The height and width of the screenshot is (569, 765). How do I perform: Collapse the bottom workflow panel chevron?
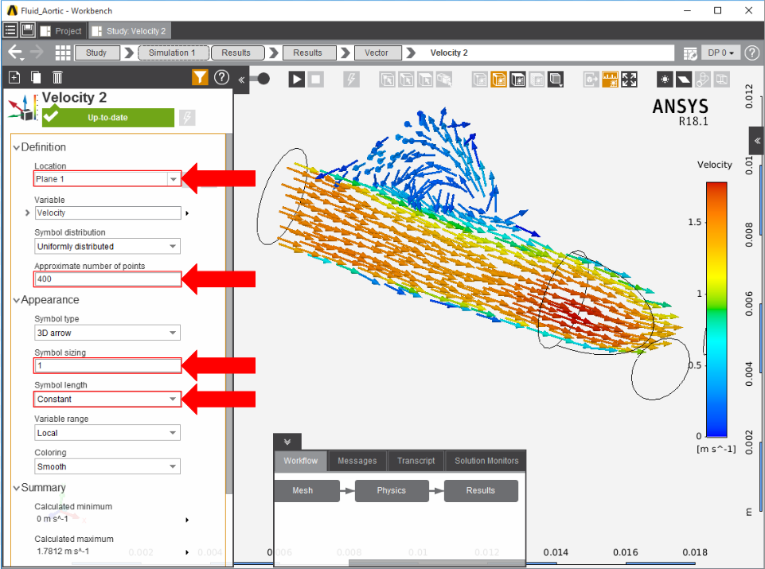[x=287, y=442]
